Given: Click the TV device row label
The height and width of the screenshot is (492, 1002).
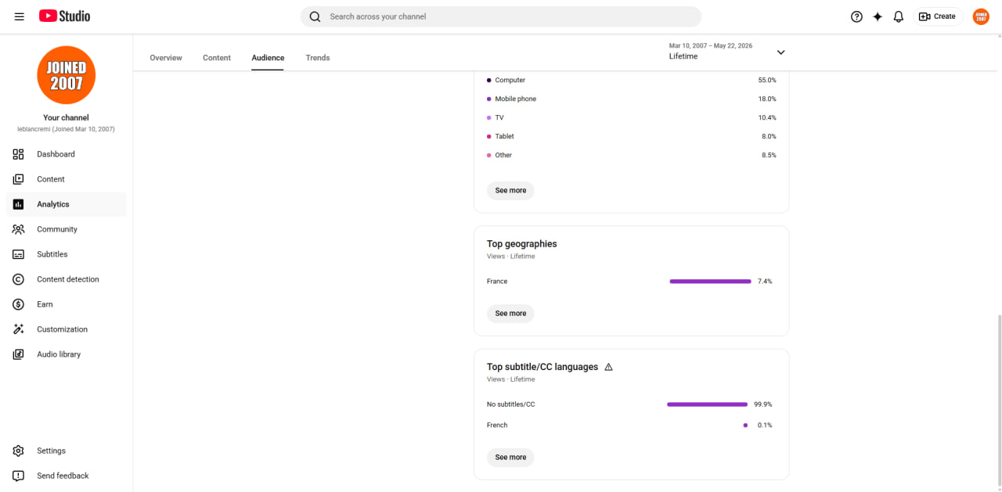Looking at the screenshot, I should [499, 117].
